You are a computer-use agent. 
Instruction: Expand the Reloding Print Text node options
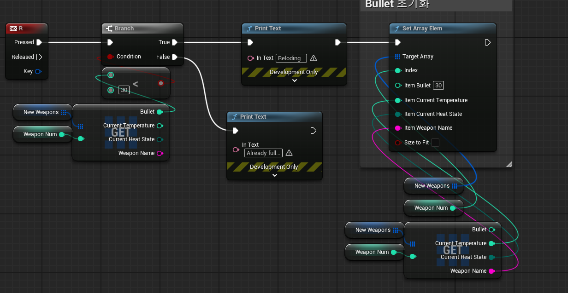295,80
